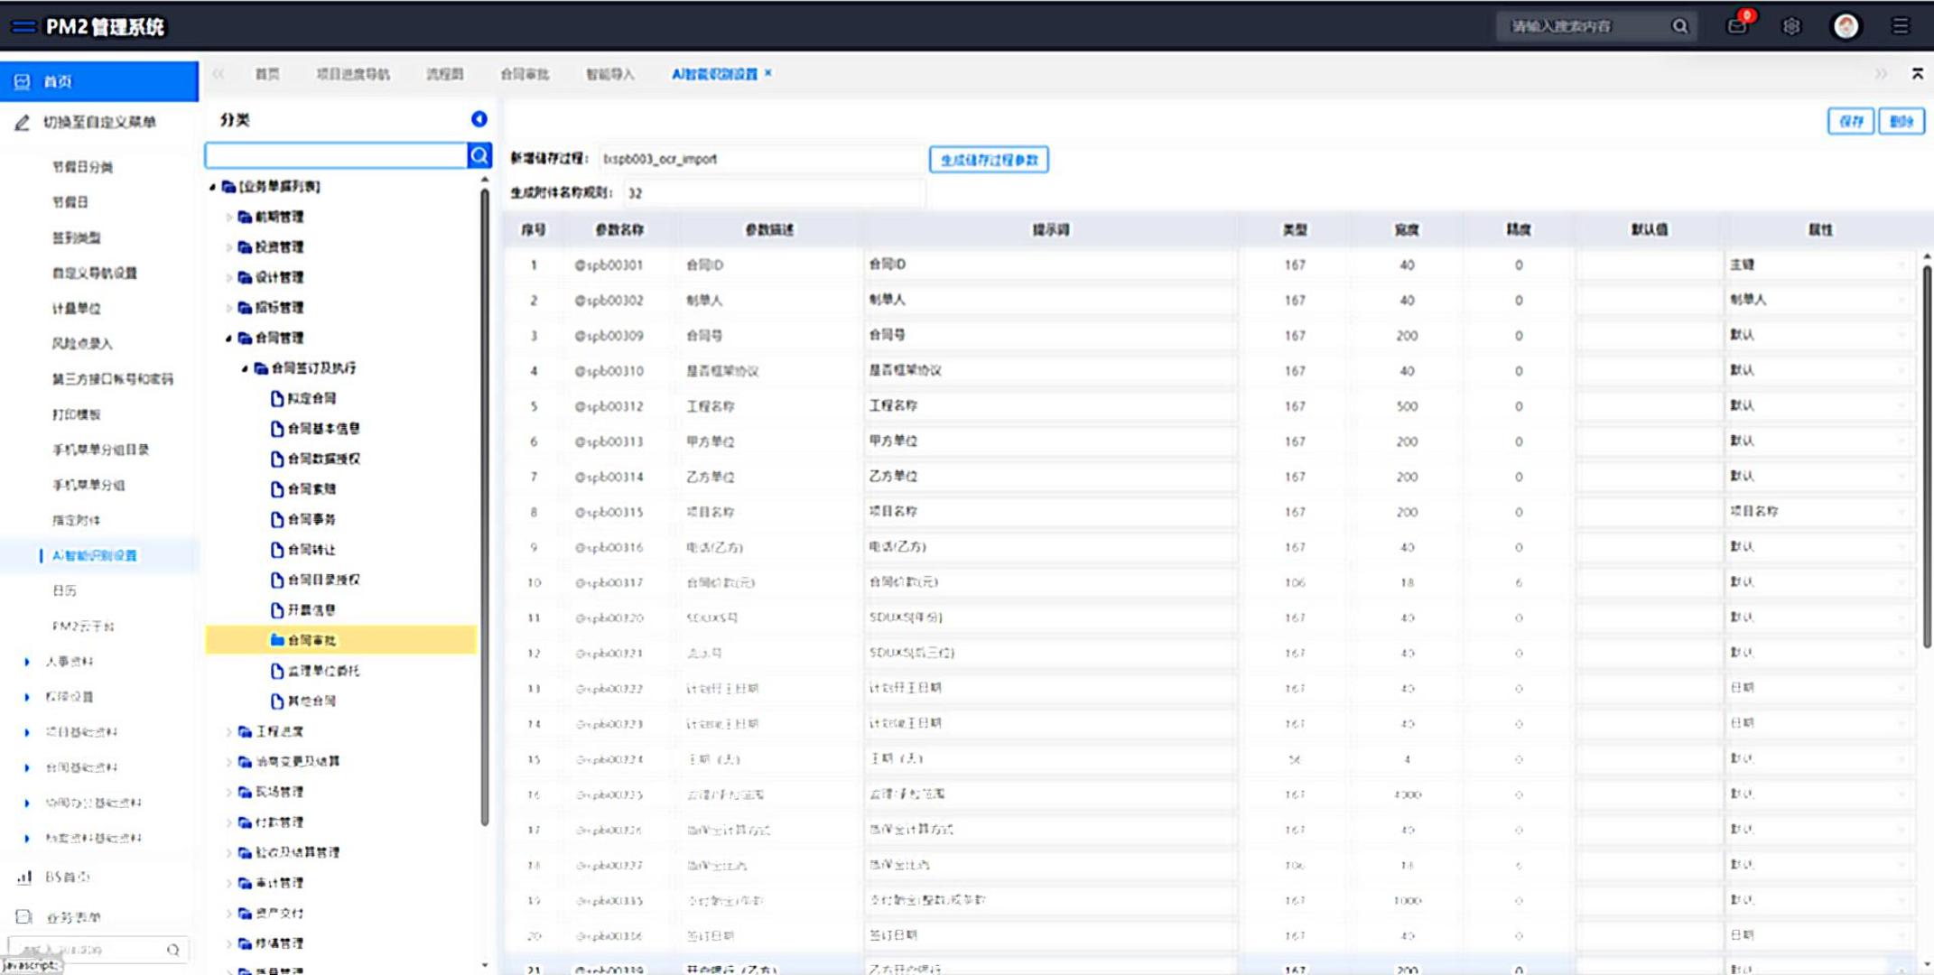Screen dimensions: 1934x975
Task: Switch to the 智能导入 tab
Action: tap(610, 74)
